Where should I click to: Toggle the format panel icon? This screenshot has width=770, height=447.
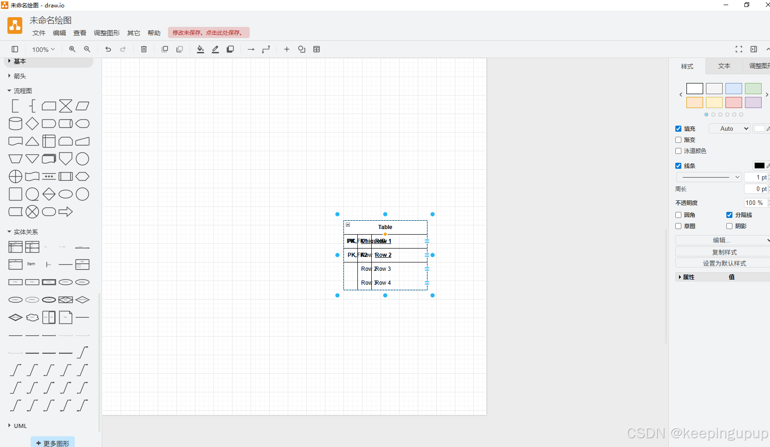coord(754,49)
